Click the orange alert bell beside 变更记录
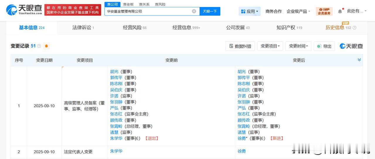This screenshot has width=375, height=159. [x=46, y=46]
